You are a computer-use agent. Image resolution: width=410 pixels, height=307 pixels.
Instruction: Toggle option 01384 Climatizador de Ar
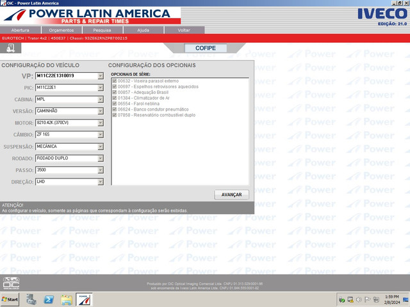114,98
